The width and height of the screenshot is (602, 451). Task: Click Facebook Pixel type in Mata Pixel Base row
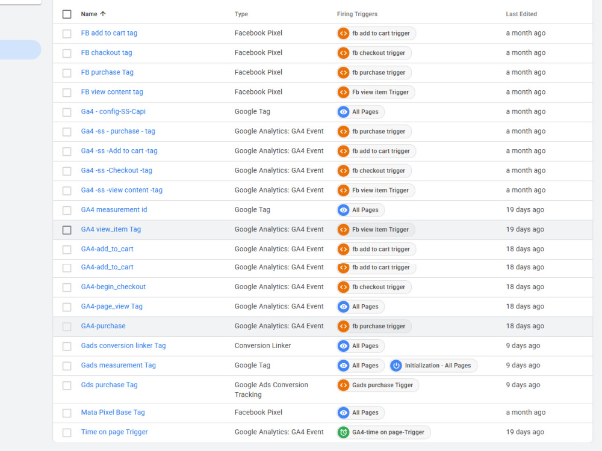pos(258,413)
